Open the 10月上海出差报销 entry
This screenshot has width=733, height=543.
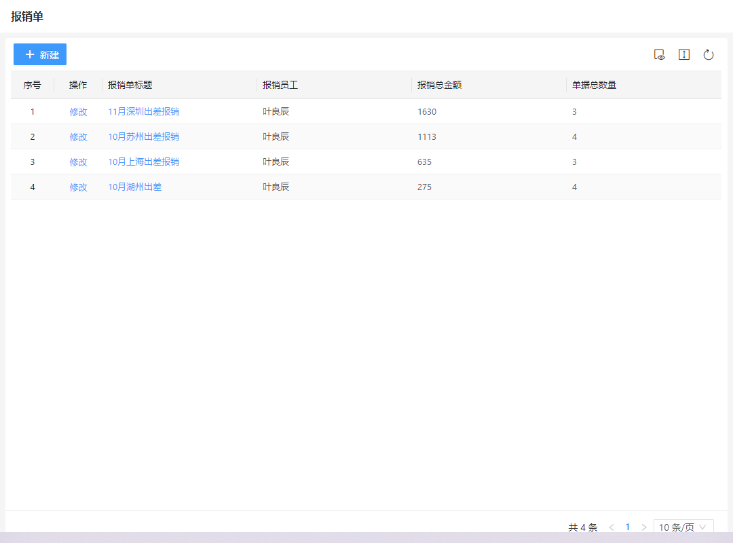(x=143, y=162)
